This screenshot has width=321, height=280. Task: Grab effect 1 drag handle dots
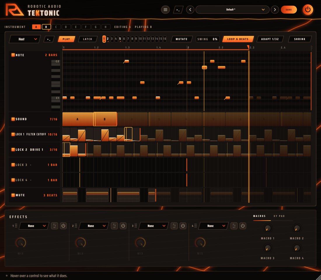pos(16,226)
